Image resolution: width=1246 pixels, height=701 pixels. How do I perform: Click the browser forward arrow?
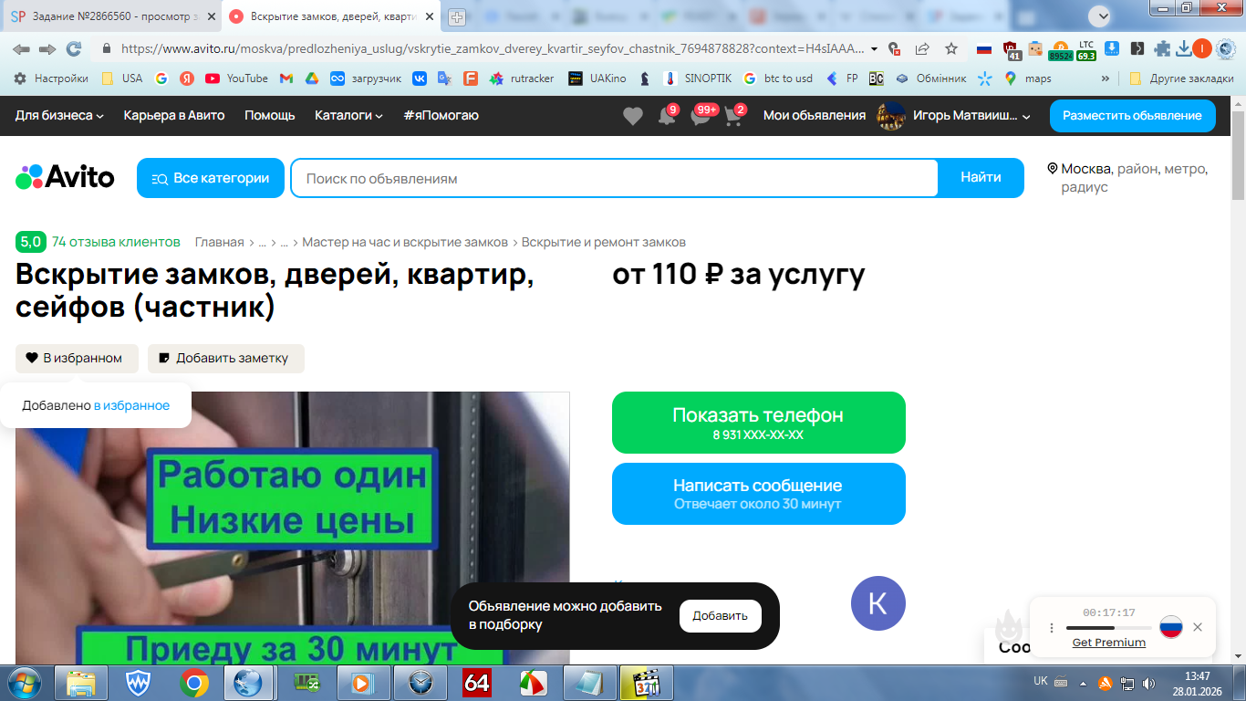click(47, 48)
